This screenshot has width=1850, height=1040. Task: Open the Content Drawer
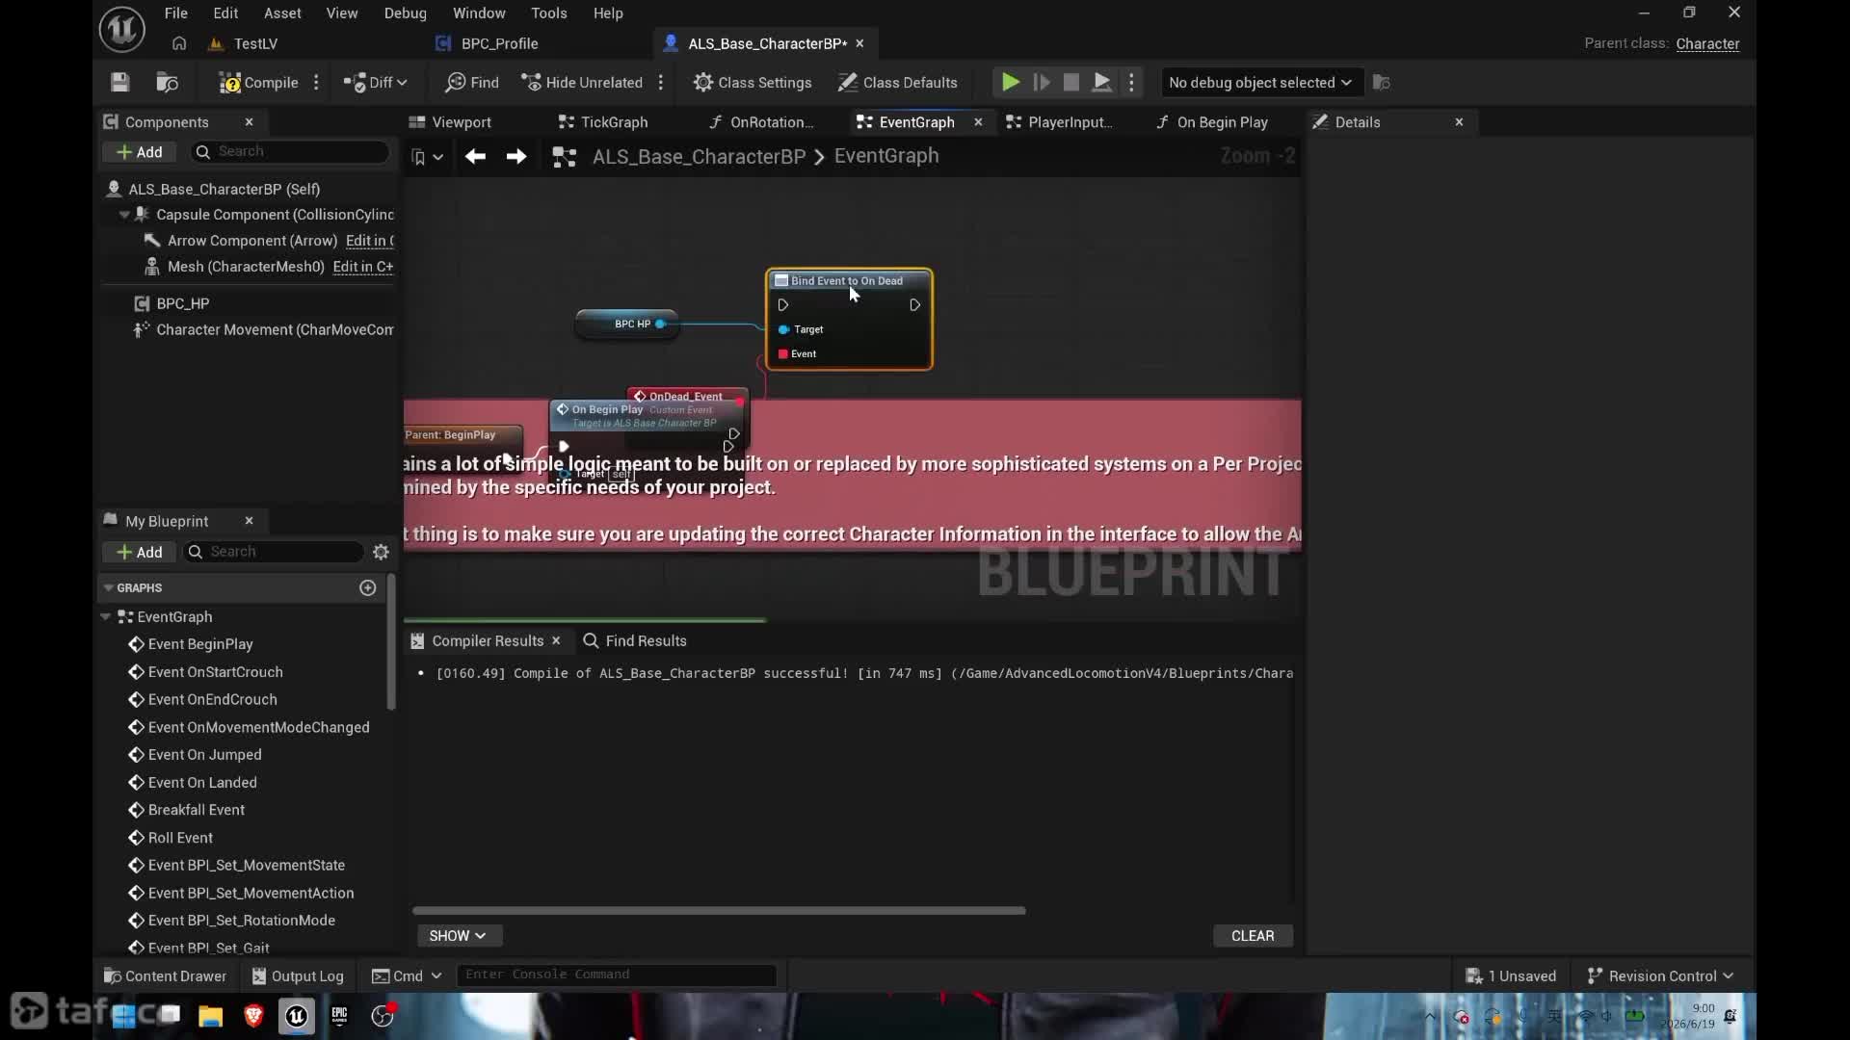165,976
